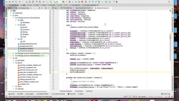Click the Replace icon next to Find
The image size is (179, 101).
(x=40, y=2)
